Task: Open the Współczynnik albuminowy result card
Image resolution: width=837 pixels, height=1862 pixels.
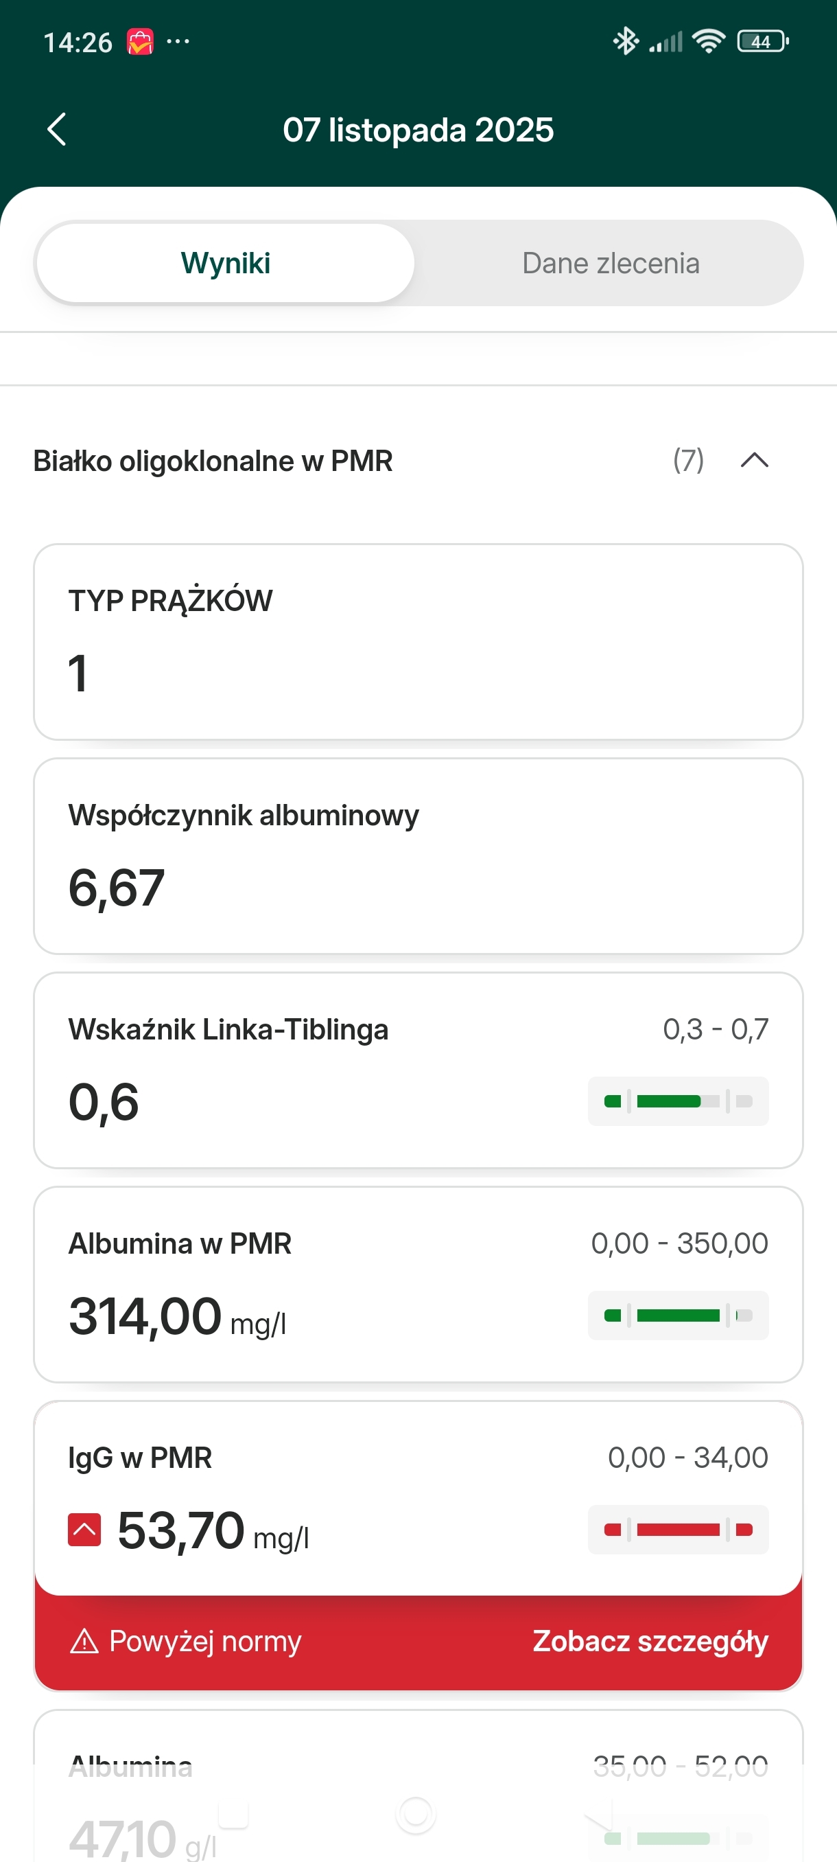Action: pyautogui.click(x=418, y=856)
